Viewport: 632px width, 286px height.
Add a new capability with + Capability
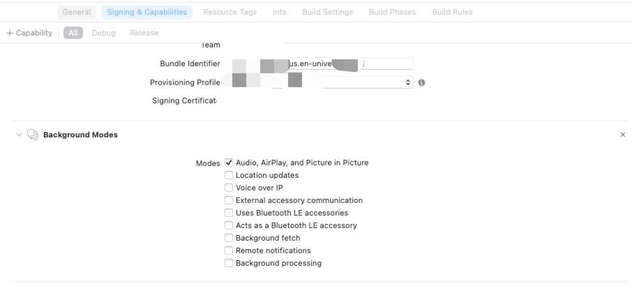tap(29, 33)
